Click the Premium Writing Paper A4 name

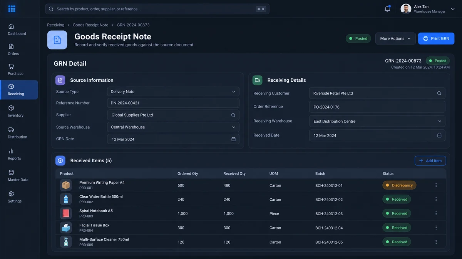click(x=102, y=183)
